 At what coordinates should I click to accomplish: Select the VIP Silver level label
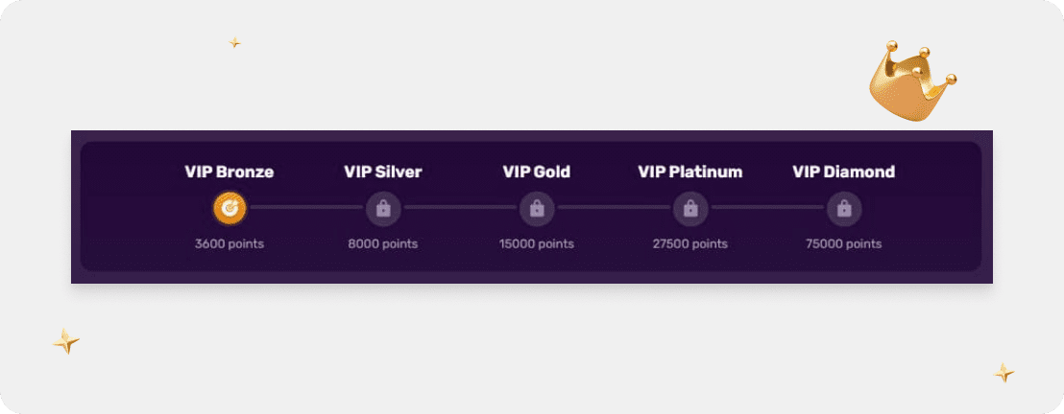(383, 172)
